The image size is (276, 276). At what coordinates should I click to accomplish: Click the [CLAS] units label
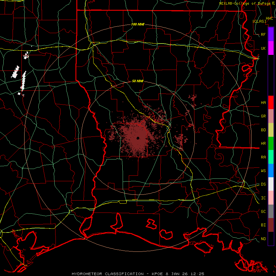pyautogui.click(x=259, y=21)
